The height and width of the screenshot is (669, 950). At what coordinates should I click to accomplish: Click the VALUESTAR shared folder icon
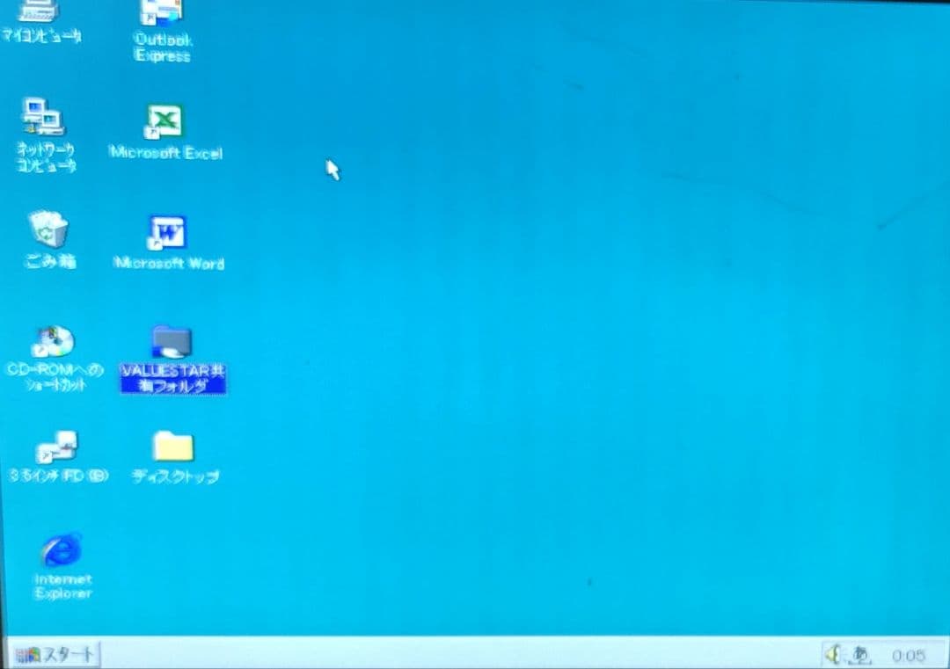click(x=172, y=341)
